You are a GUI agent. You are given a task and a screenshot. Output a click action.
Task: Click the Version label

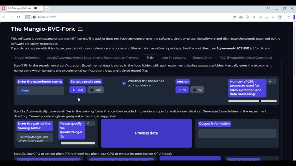click(x=183, y=82)
